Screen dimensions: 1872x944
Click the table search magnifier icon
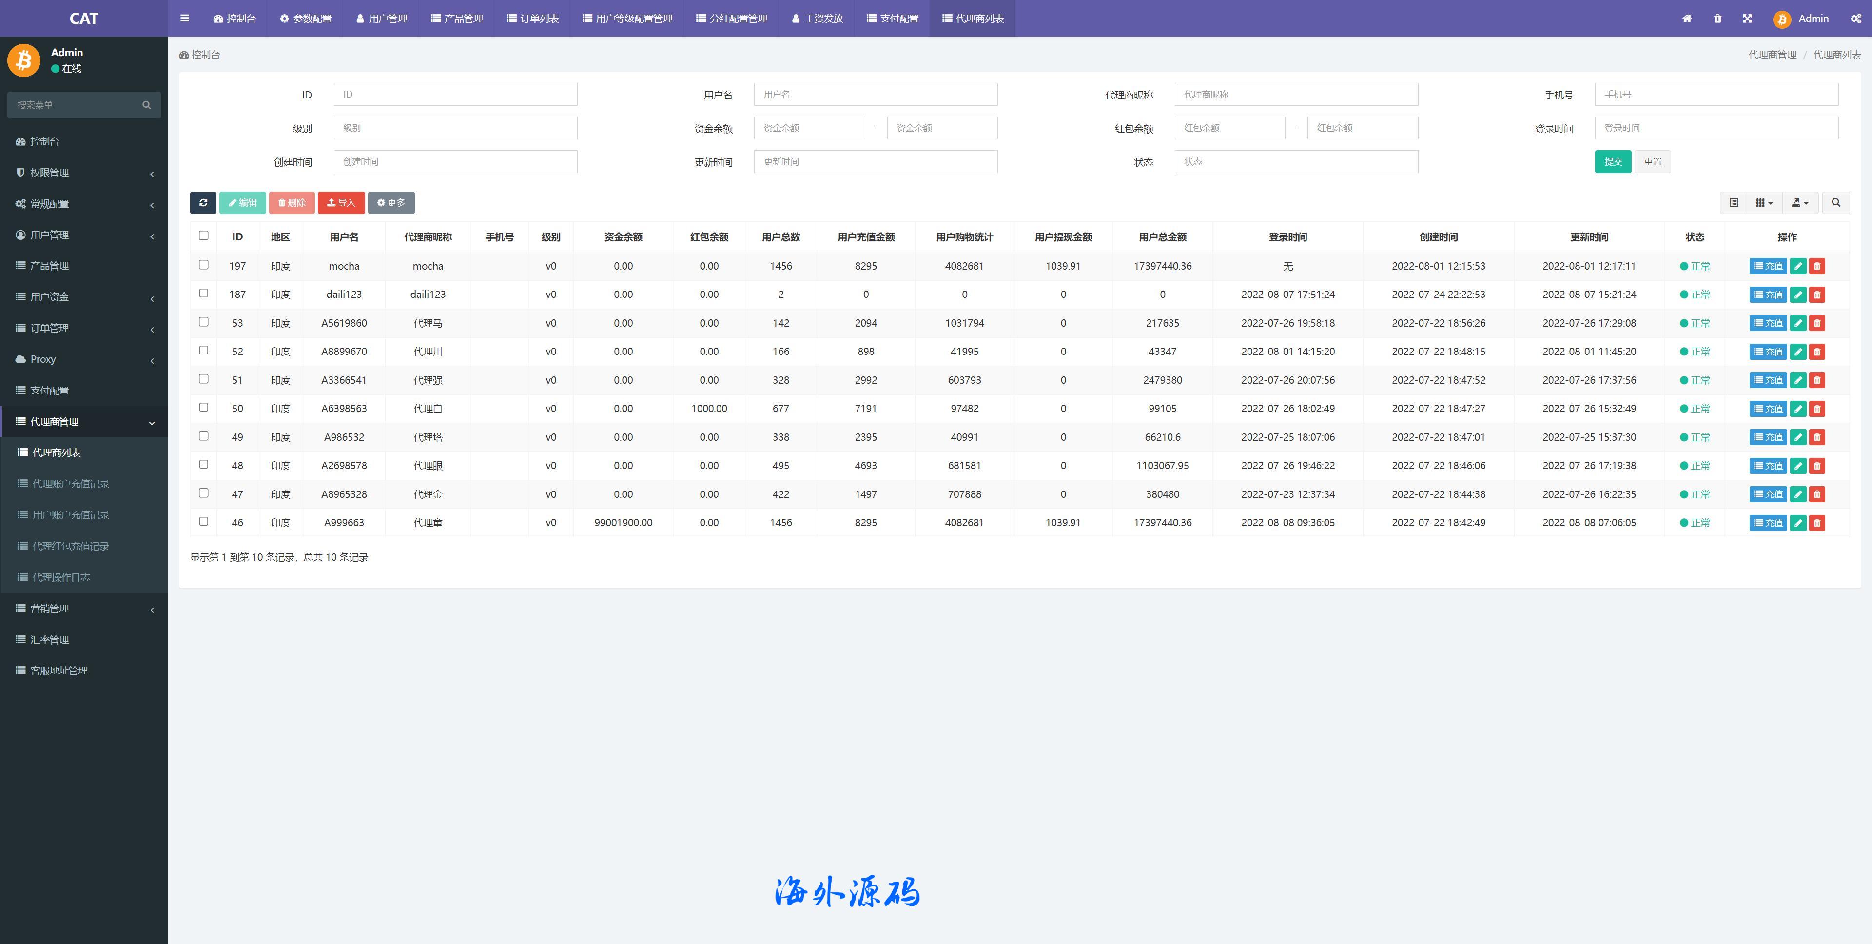(1835, 203)
